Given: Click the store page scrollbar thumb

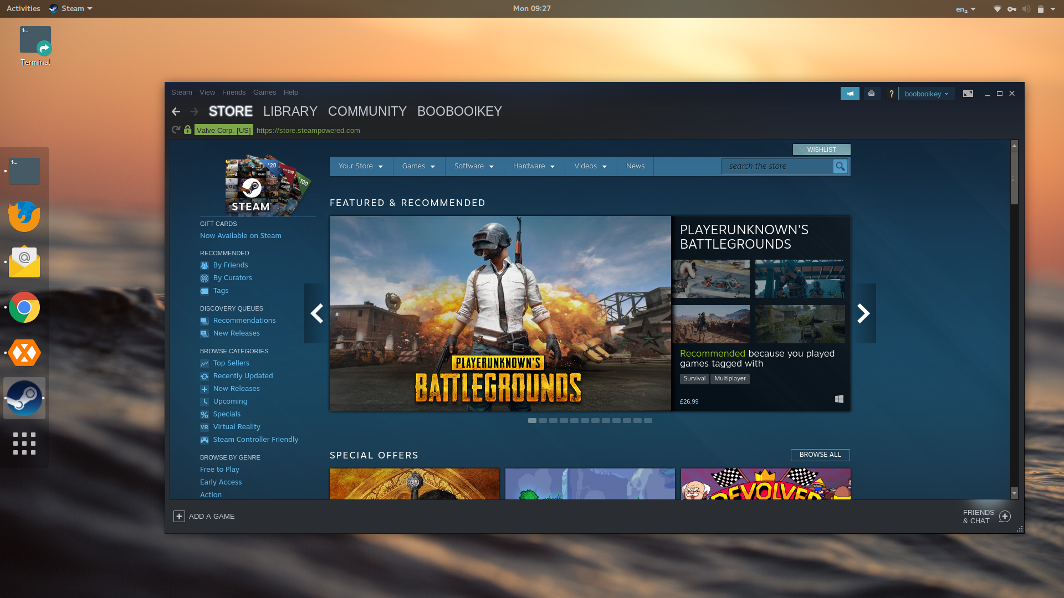Looking at the screenshot, I should pyautogui.click(x=1014, y=178).
